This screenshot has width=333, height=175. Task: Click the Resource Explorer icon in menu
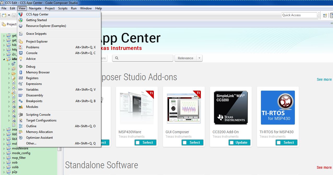coord(21,26)
